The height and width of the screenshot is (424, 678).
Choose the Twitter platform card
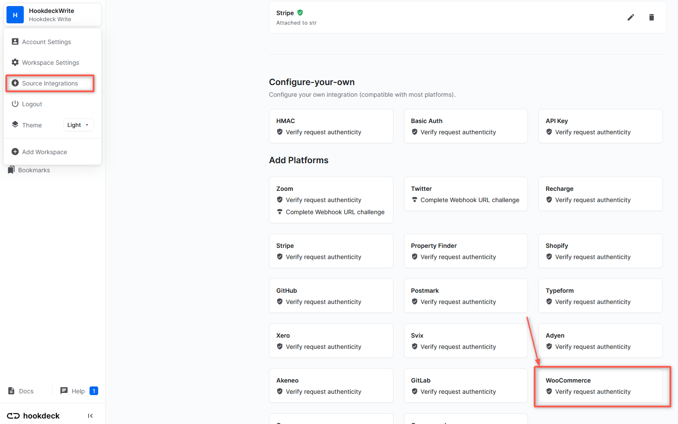point(466,194)
